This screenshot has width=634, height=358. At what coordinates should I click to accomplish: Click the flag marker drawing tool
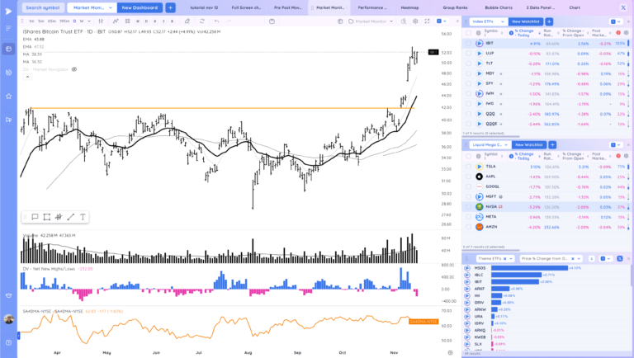(35, 217)
